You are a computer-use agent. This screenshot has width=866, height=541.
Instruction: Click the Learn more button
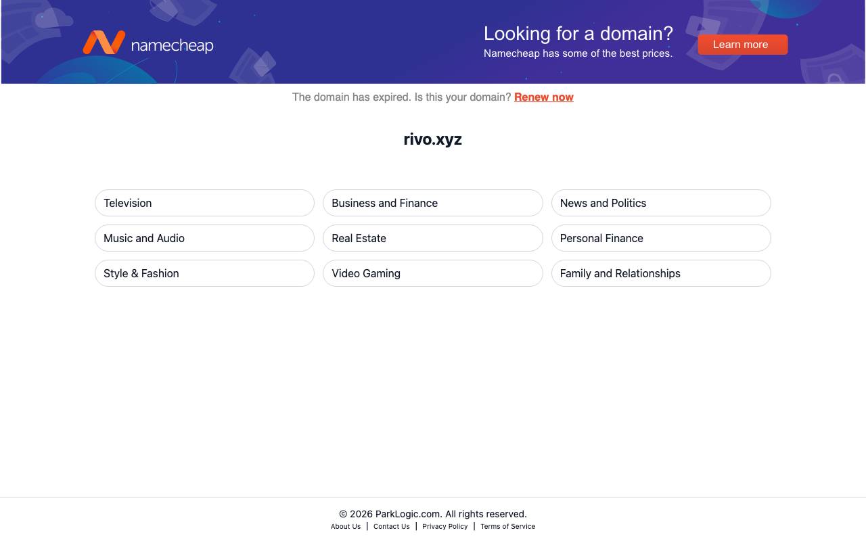742,45
